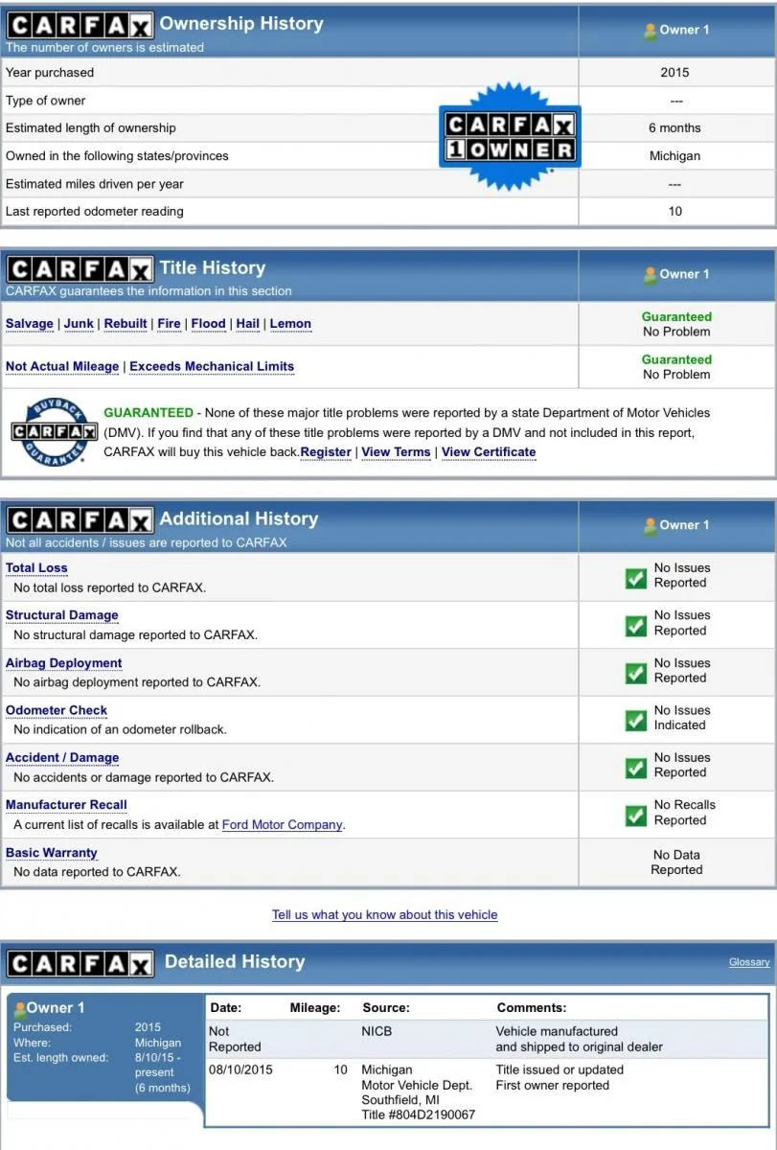
Task: Open the Accident / Damage link
Action: (62, 758)
